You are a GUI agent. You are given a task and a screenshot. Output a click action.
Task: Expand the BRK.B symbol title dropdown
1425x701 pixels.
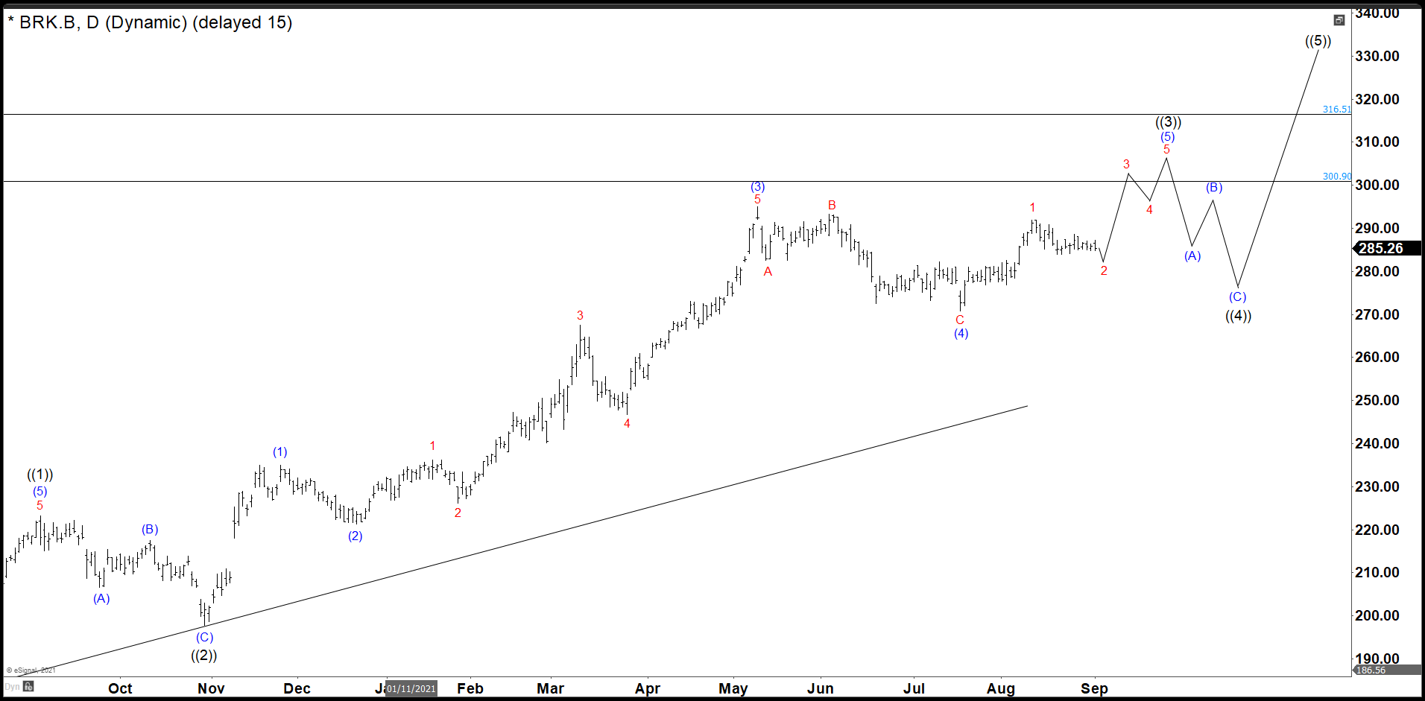coord(48,23)
